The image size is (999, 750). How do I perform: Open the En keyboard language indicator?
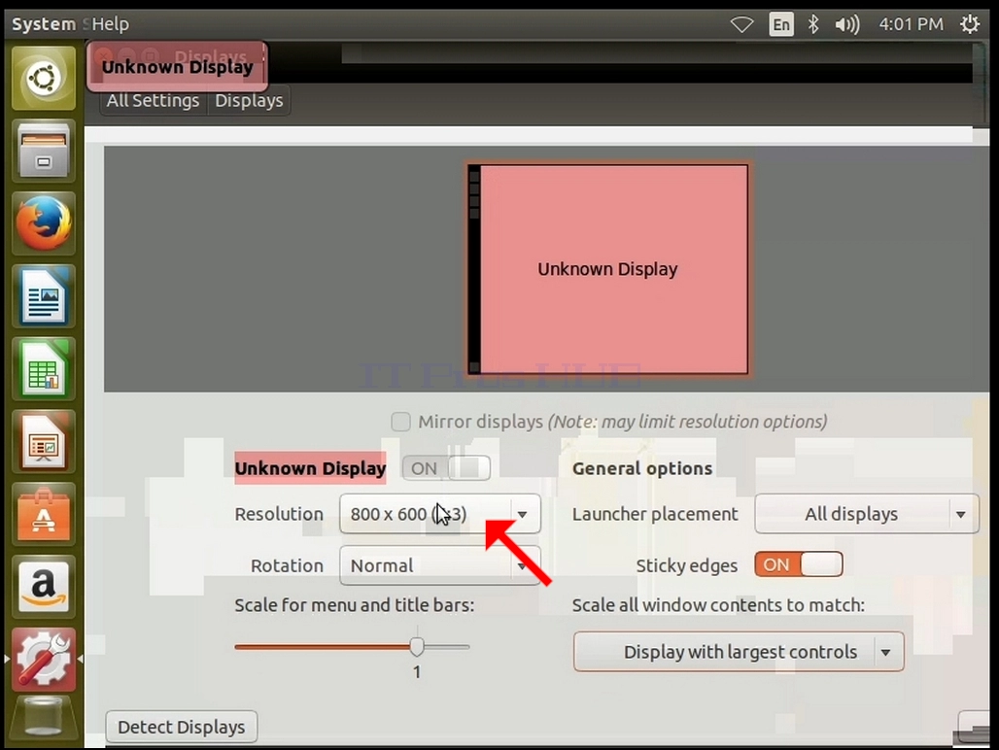[x=781, y=25]
